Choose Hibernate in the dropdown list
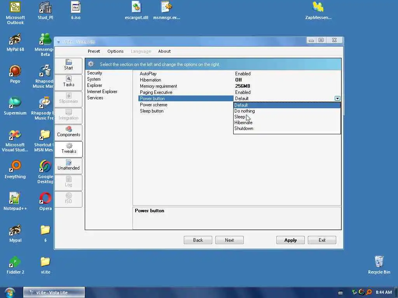The image size is (398, 298). (287, 123)
